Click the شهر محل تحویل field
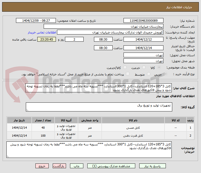This screenshot has width=201, height=173. [x=143, y=61]
